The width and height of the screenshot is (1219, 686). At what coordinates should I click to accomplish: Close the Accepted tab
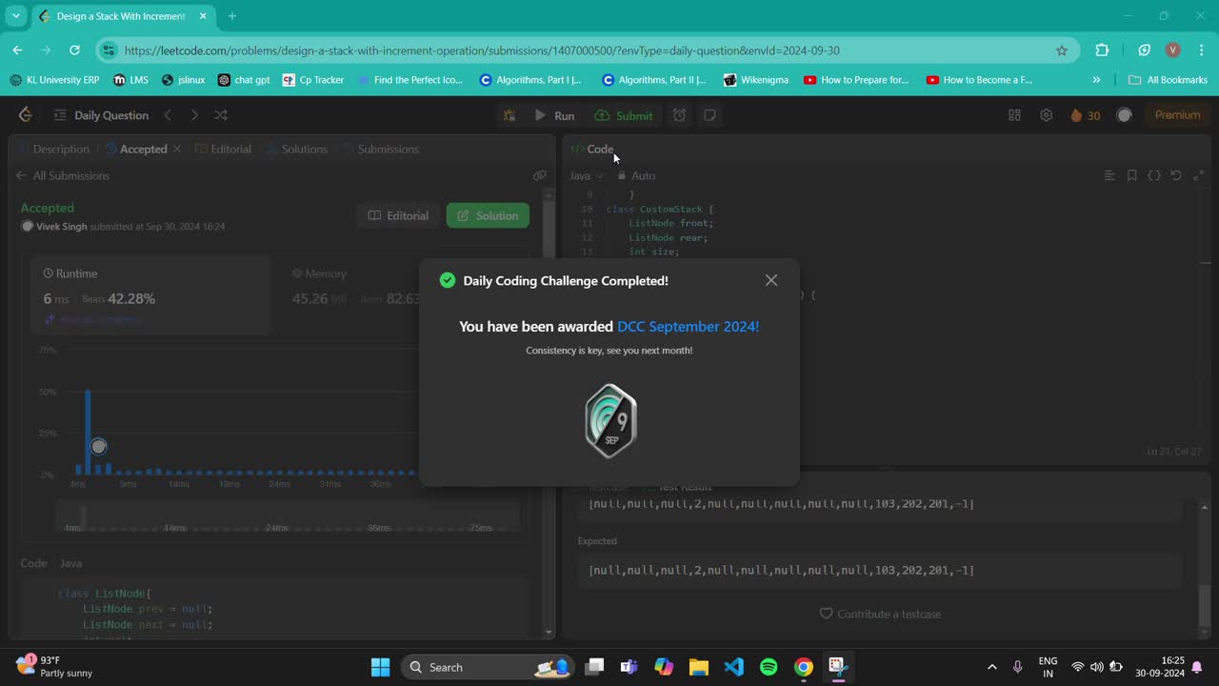click(177, 149)
